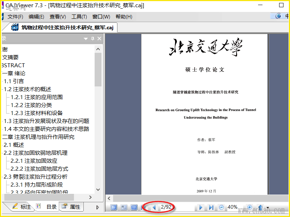Select outline entry 1.2.2 注浆的分类
The image size is (290, 217).
pos(31,105)
